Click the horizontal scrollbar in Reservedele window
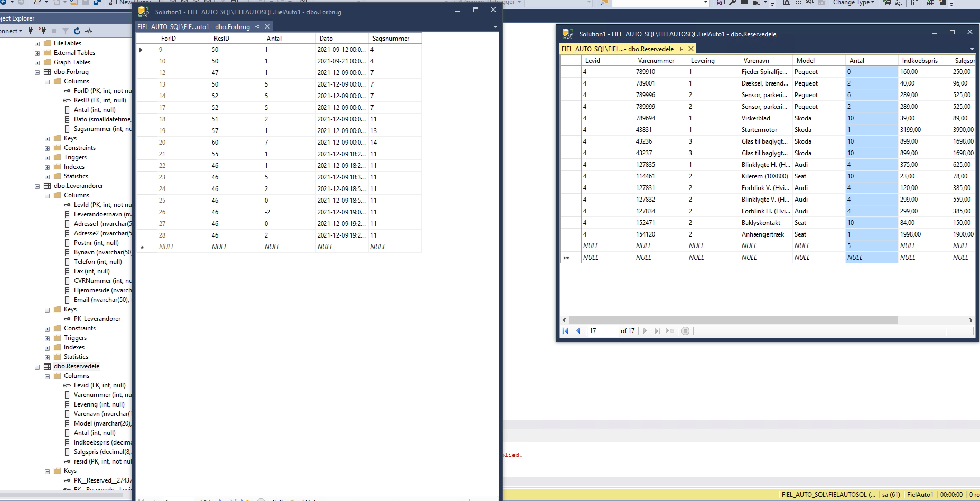 pyautogui.click(x=733, y=320)
